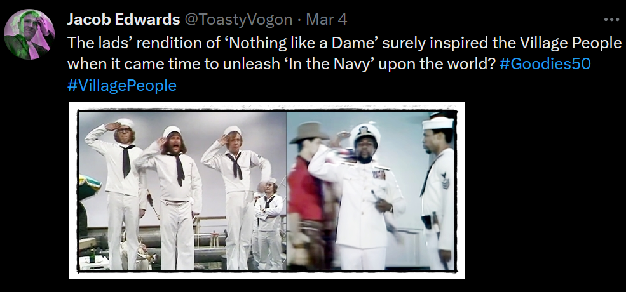Image resolution: width=626 pixels, height=292 pixels.
Task: Open the left Goodies sailors photo panel
Action: click(182, 191)
